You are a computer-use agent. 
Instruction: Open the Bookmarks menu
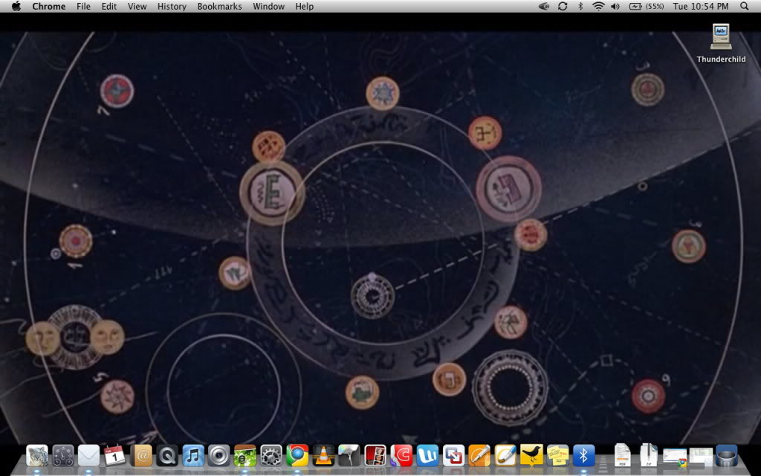point(219,6)
